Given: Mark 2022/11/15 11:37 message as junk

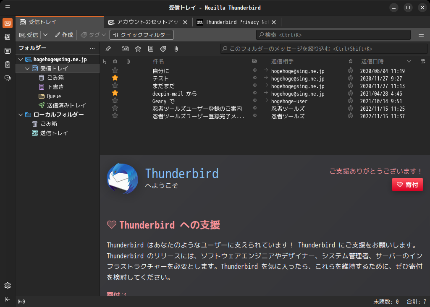Looking at the screenshot, I should (351, 116).
